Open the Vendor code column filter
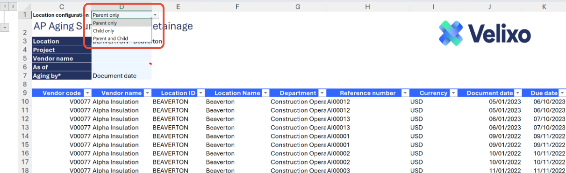 tap(87, 93)
